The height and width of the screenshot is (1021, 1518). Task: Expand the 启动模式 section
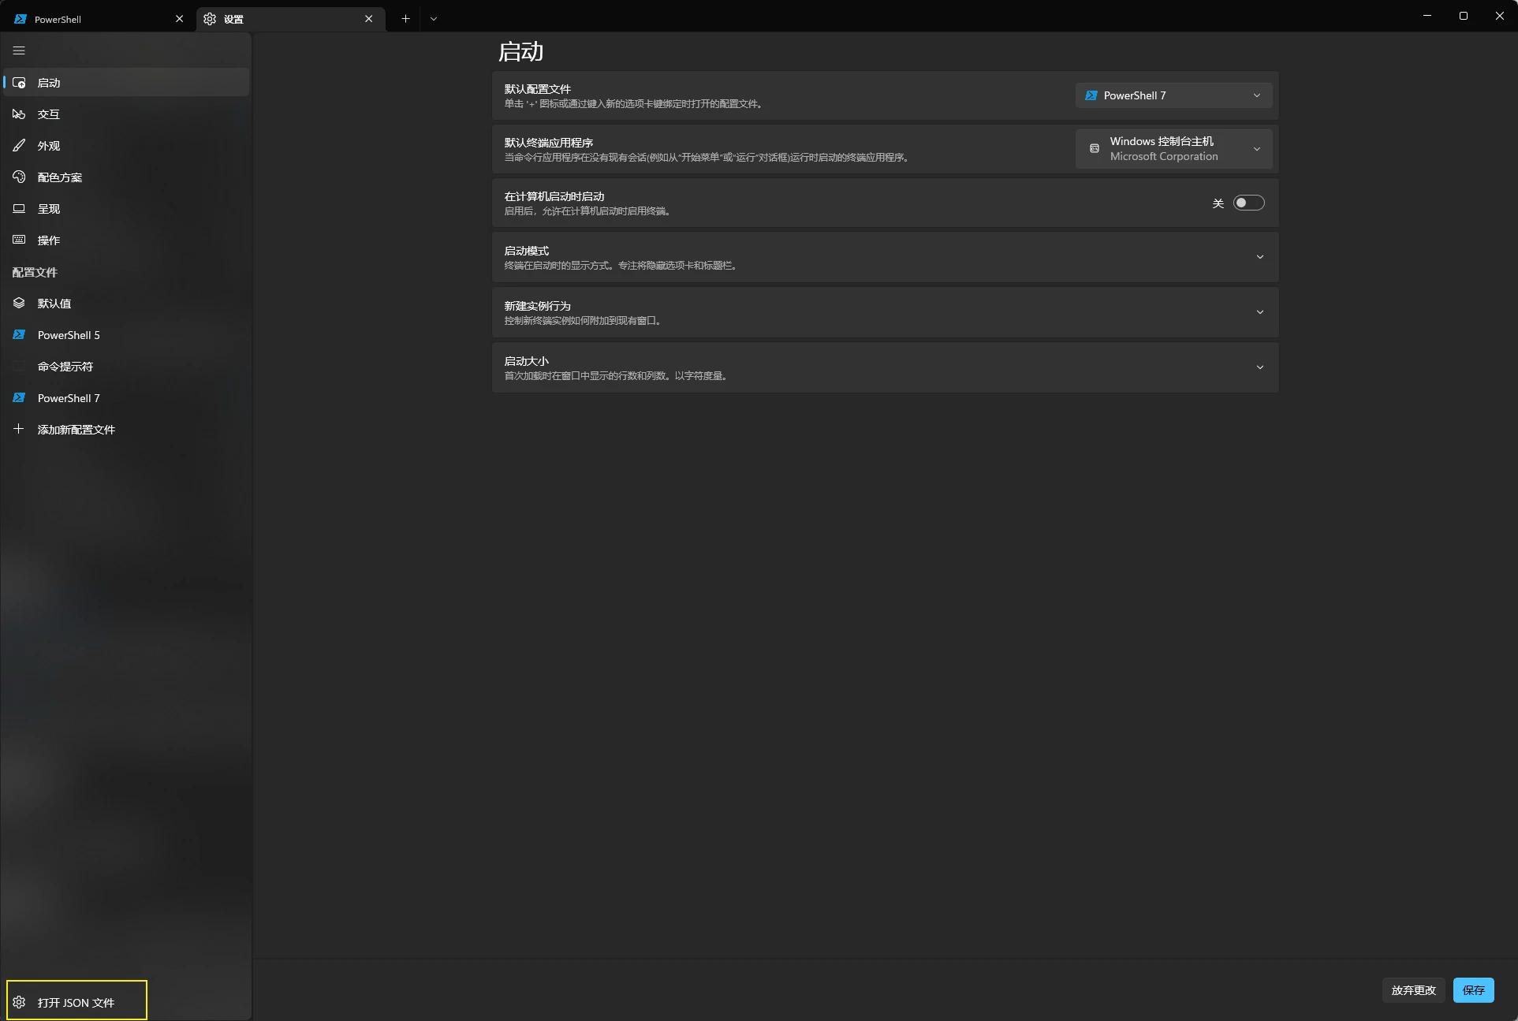pos(1259,257)
